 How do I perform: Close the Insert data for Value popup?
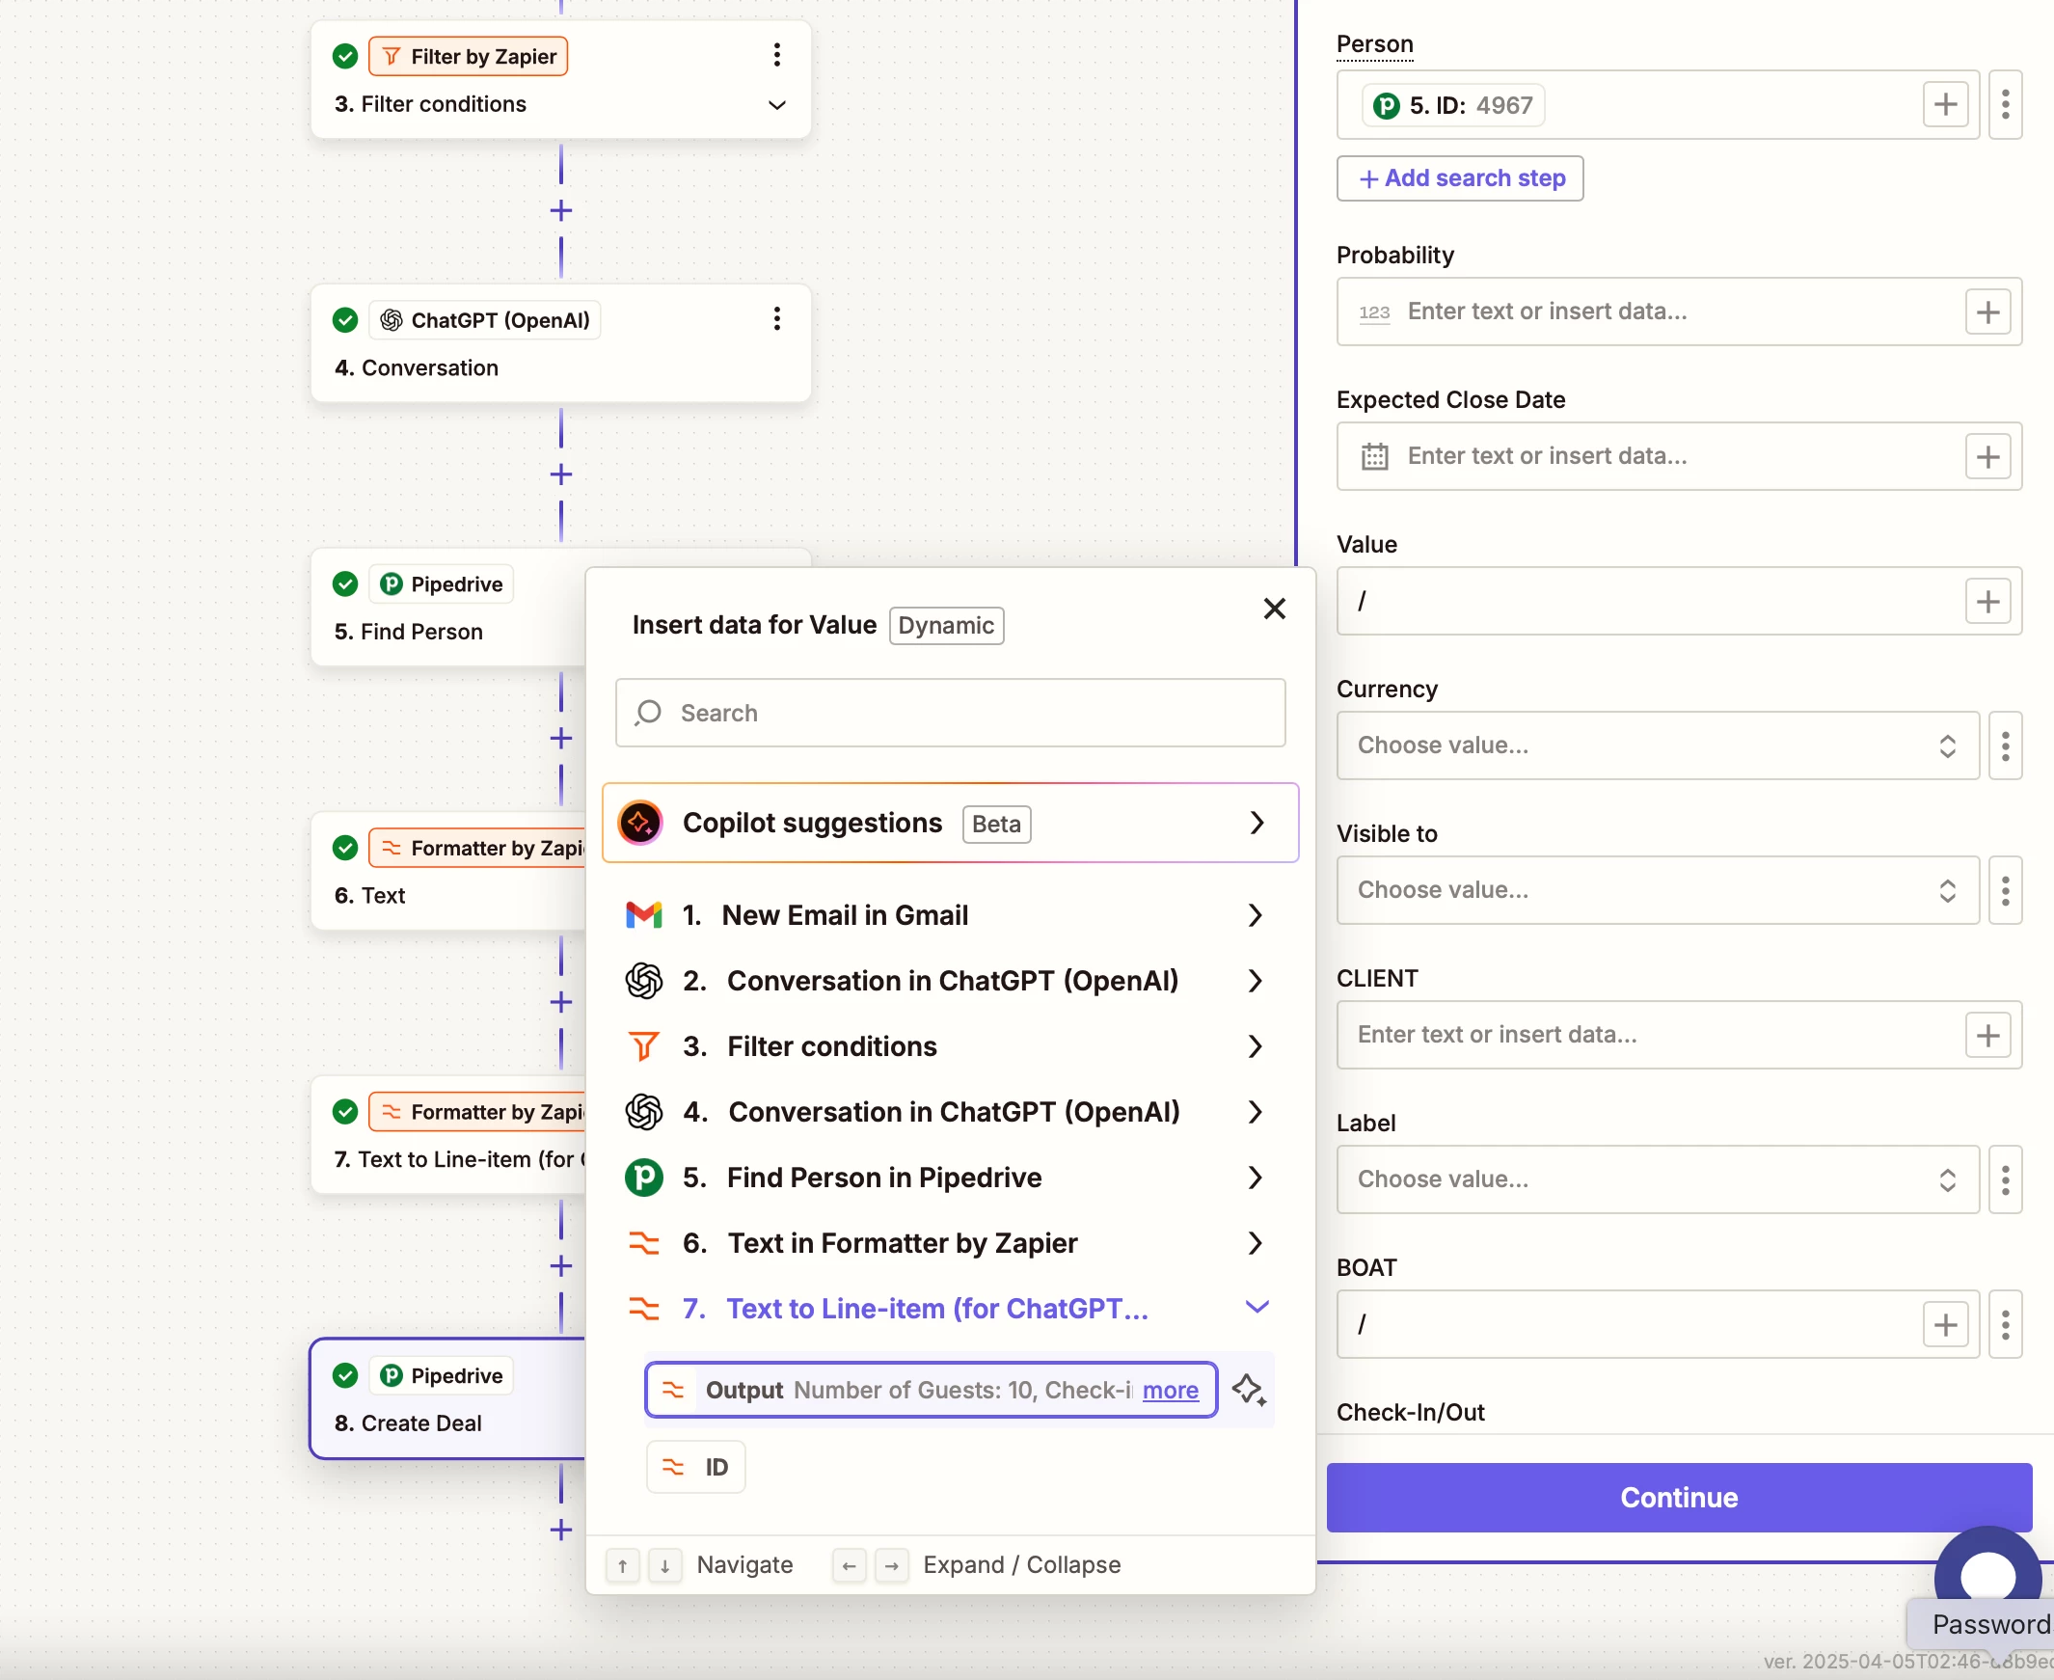1274,609
